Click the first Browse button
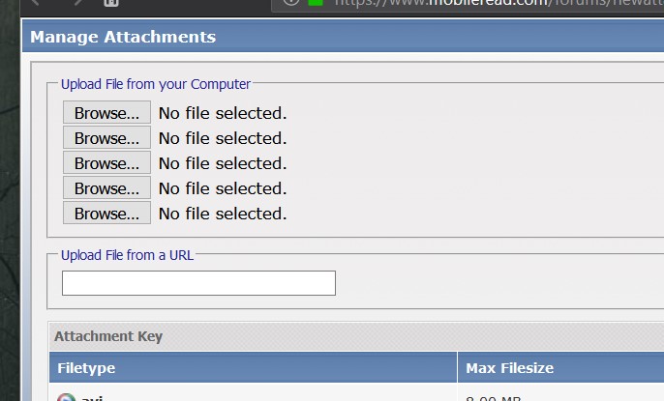 (x=106, y=113)
